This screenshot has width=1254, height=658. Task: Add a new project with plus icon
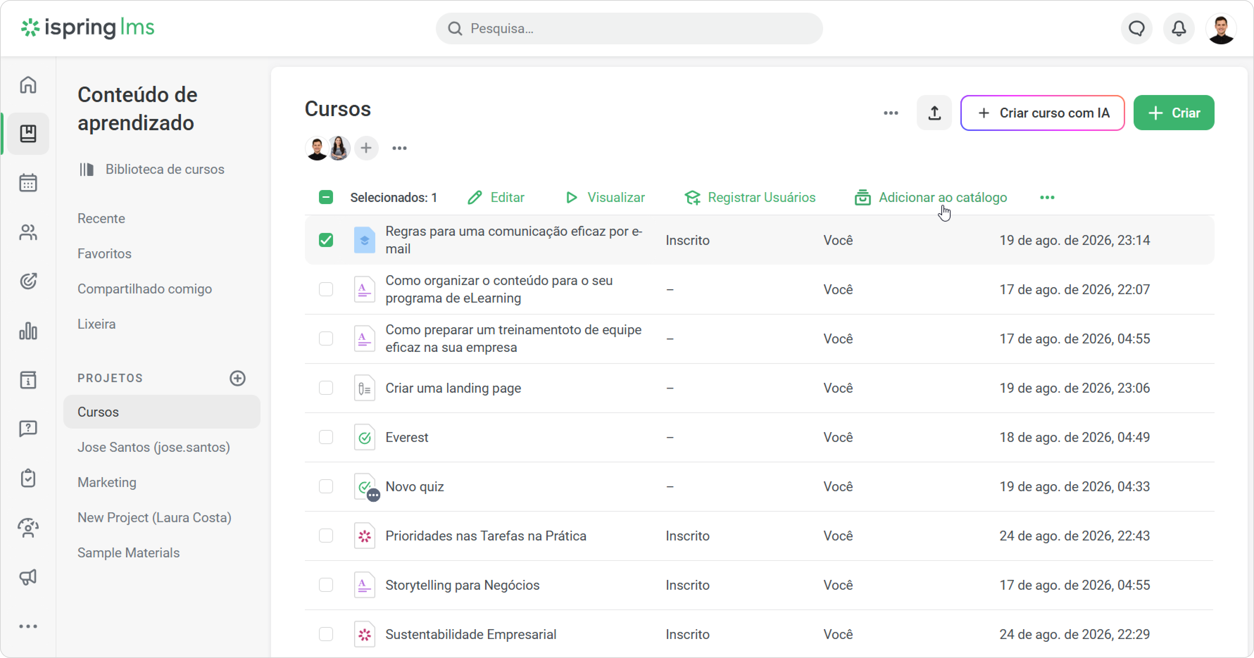[x=238, y=378]
